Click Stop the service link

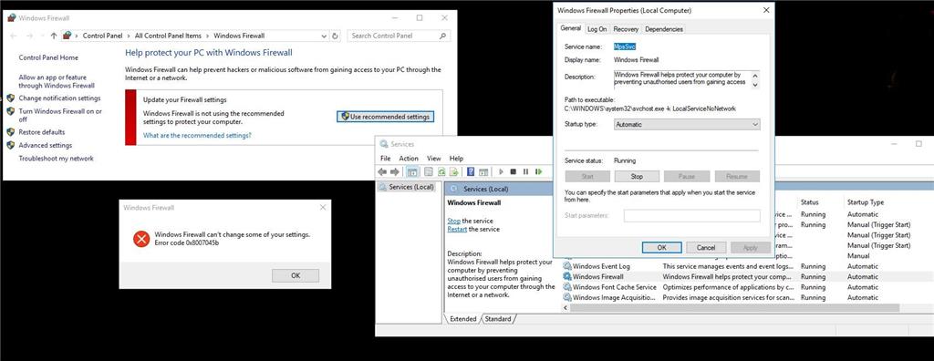pos(454,221)
